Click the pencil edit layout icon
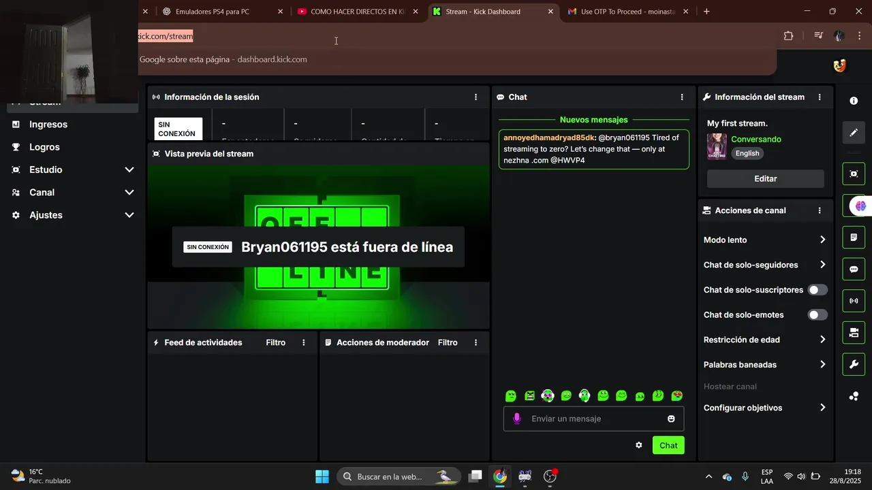 tap(854, 132)
